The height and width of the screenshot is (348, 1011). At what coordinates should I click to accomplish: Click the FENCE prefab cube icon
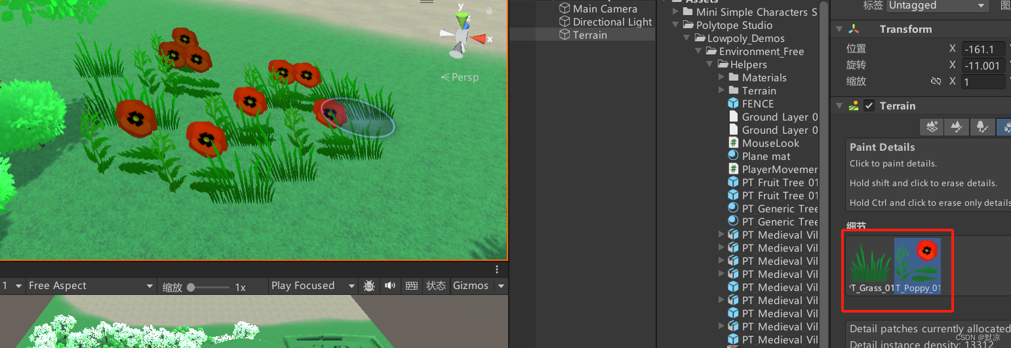(734, 104)
